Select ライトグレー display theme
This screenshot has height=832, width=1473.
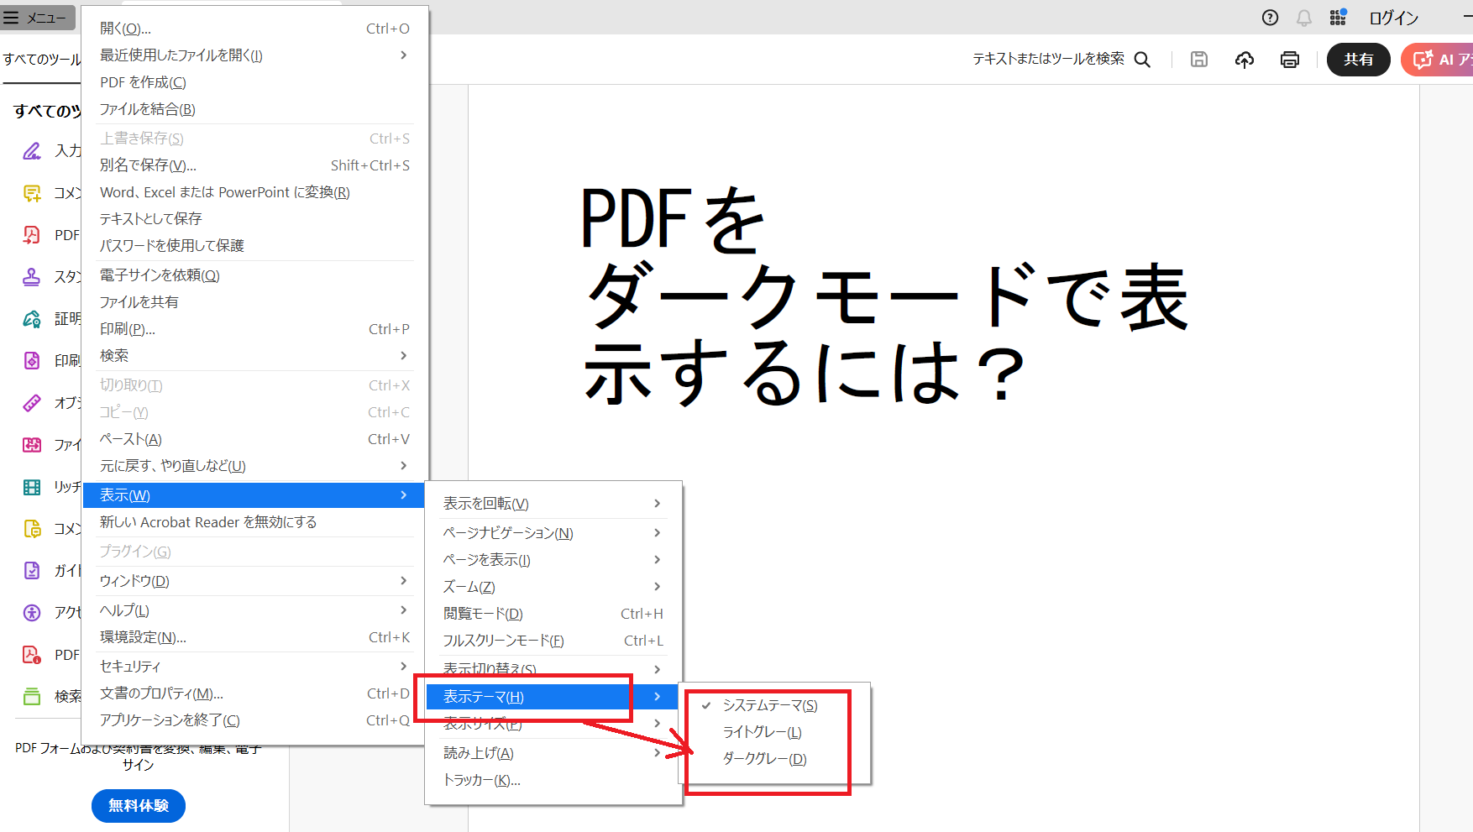[761, 731]
